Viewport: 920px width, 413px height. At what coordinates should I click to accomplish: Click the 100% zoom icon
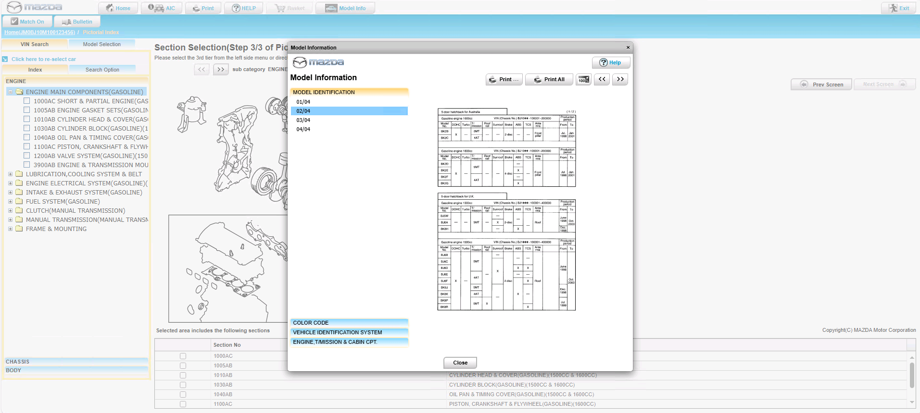click(x=584, y=79)
